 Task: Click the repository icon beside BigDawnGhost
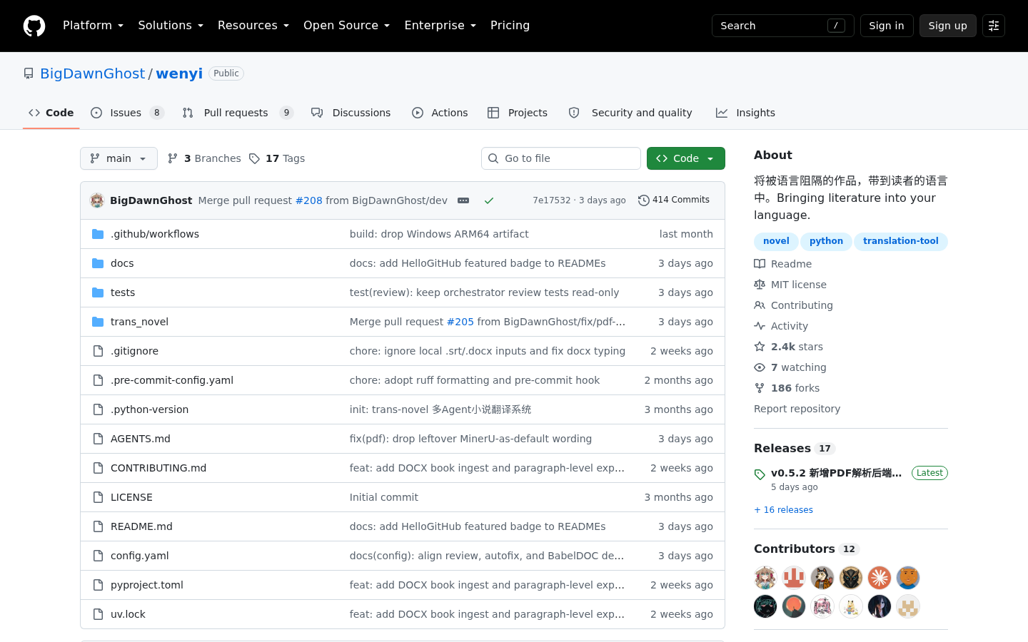pos(29,73)
